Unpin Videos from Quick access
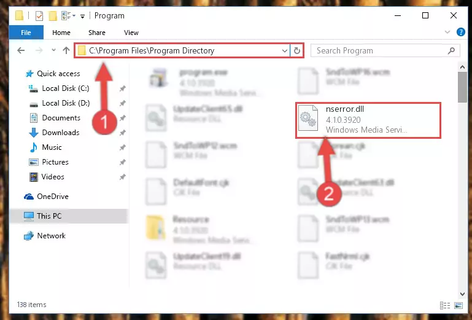This screenshot has width=472, height=320. point(123,177)
